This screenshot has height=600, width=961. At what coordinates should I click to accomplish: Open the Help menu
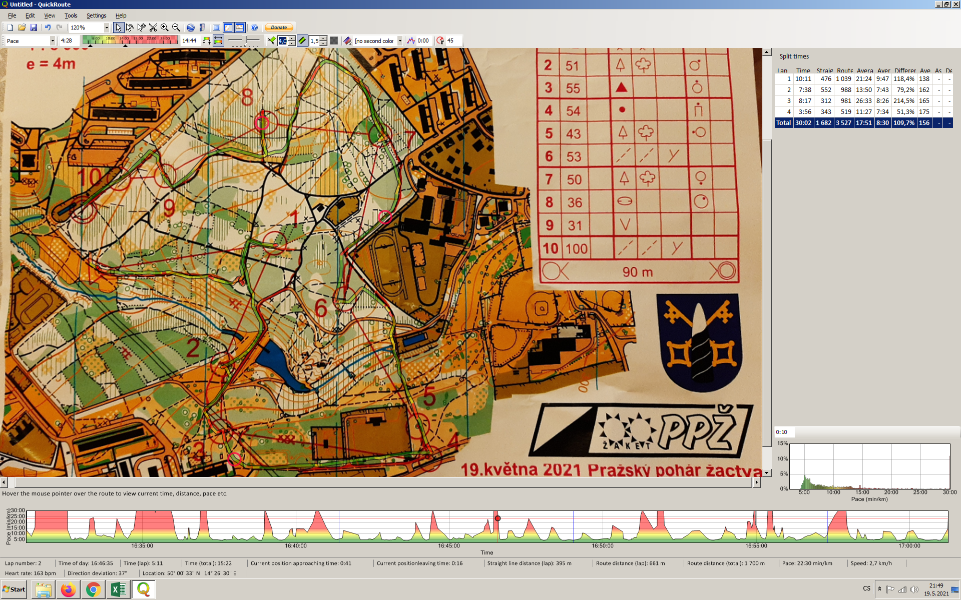pyautogui.click(x=121, y=15)
